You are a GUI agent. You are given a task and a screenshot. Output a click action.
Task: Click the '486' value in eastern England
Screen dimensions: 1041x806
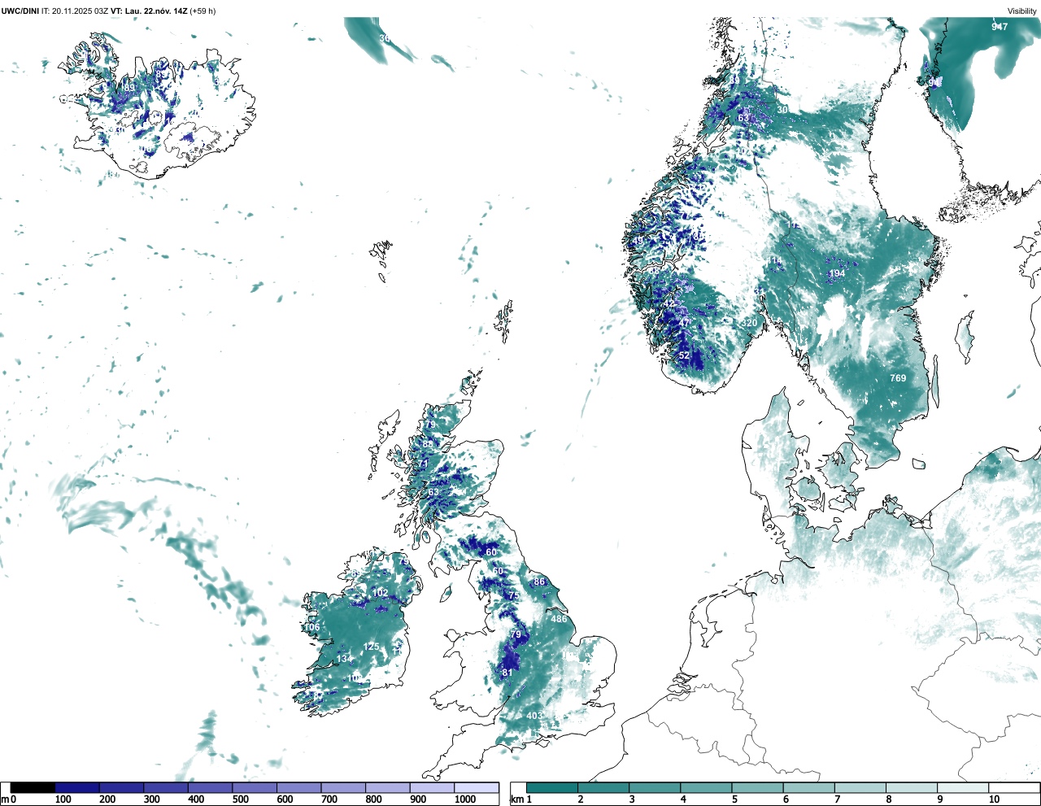[559, 619]
